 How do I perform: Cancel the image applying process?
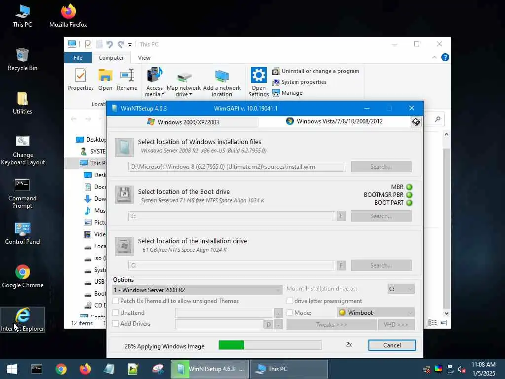[392, 345]
